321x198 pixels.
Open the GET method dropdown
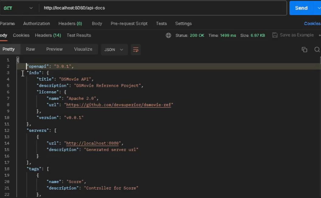18,8
